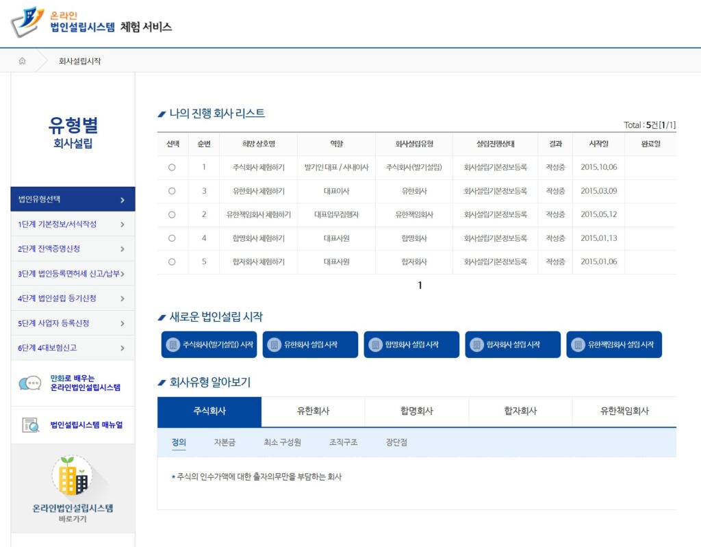The width and height of the screenshot is (701, 547).
Task: Click the home icon in breadcrumb
Action: point(23,61)
